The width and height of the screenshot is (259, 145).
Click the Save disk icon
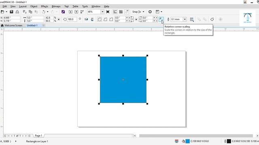[11, 12]
